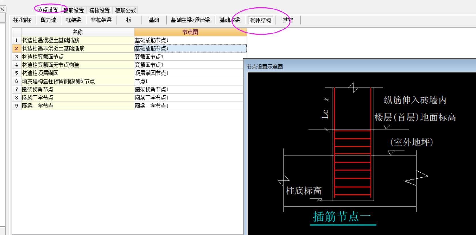The image size is (476, 235).
Task: Click row number 1 header
Action: (x=16, y=40)
